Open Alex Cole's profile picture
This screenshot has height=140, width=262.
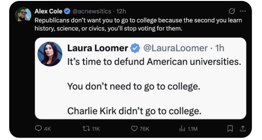23,15
